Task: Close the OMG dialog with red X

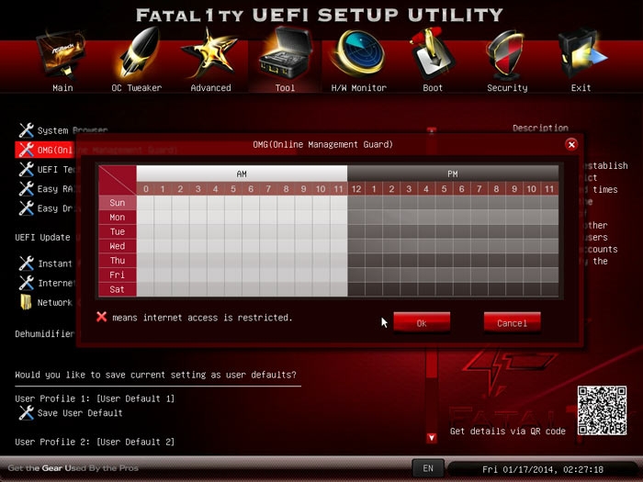Action: pos(571,144)
